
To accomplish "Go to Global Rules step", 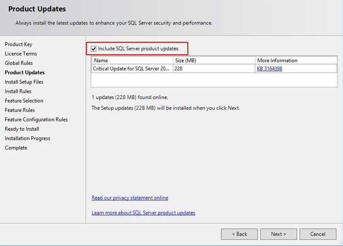I will pyautogui.click(x=19, y=63).
